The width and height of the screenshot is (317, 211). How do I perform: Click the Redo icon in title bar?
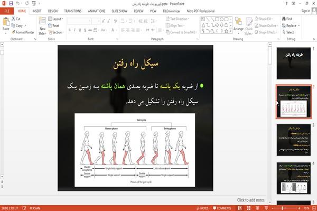[27, 3]
